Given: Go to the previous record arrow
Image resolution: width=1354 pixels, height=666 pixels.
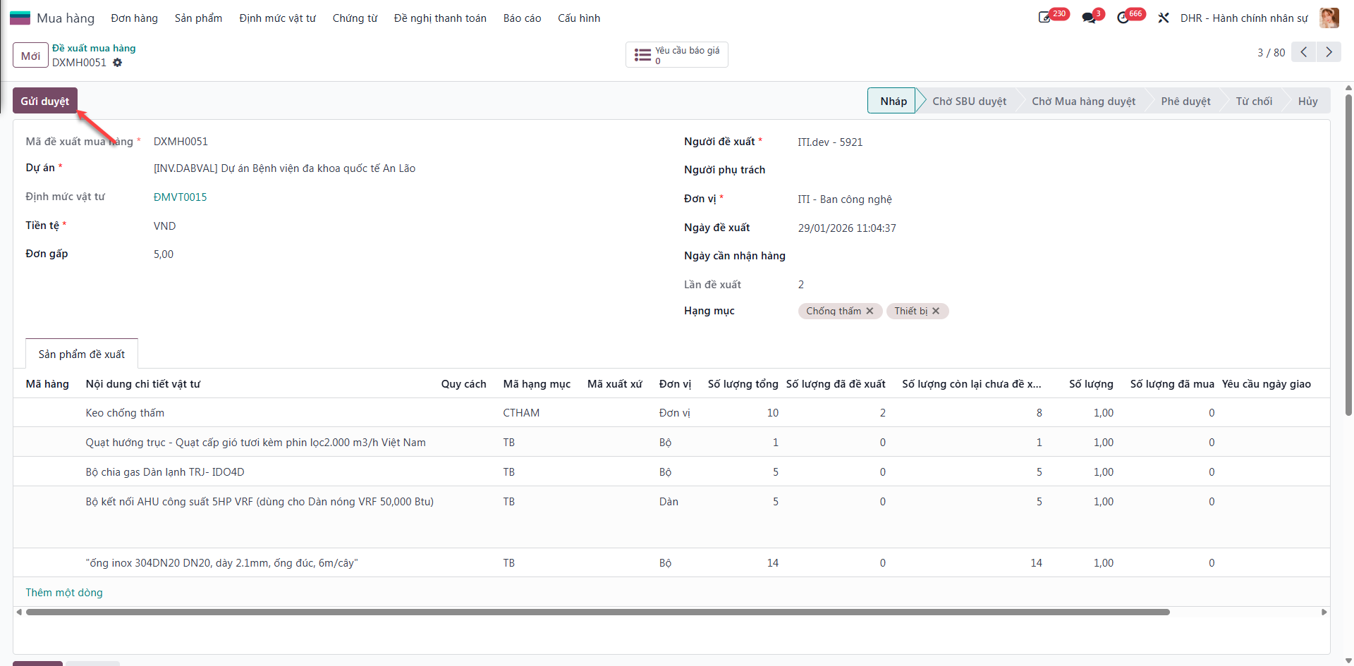Looking at the screenshot, I should pyautogui.click(x=1304, y=52).
